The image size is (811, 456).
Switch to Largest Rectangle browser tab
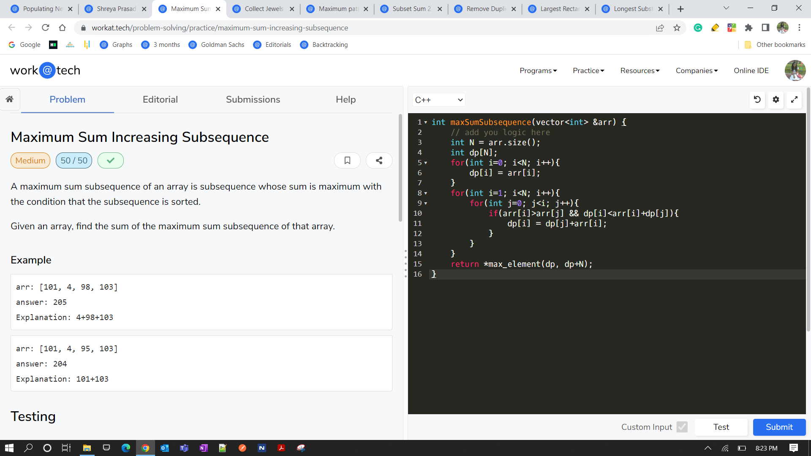559,9
